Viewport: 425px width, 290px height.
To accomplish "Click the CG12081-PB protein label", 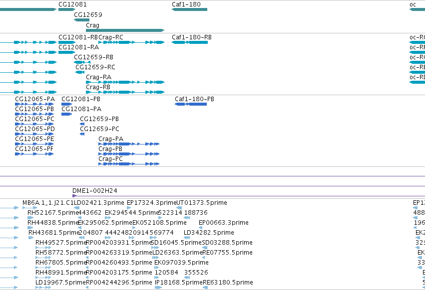I will [81, 99].
